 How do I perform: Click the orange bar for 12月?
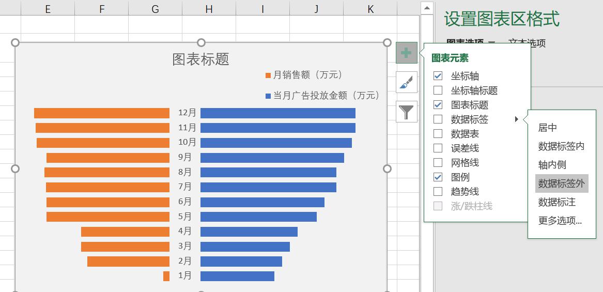[x=102, y=113]
